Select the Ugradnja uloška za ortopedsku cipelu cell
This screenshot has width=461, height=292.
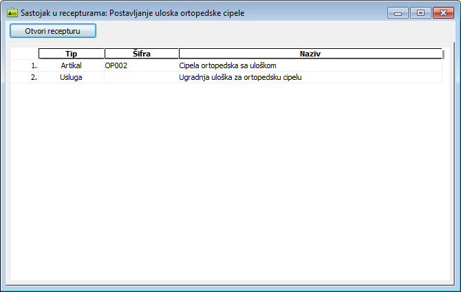coord(310,77)
